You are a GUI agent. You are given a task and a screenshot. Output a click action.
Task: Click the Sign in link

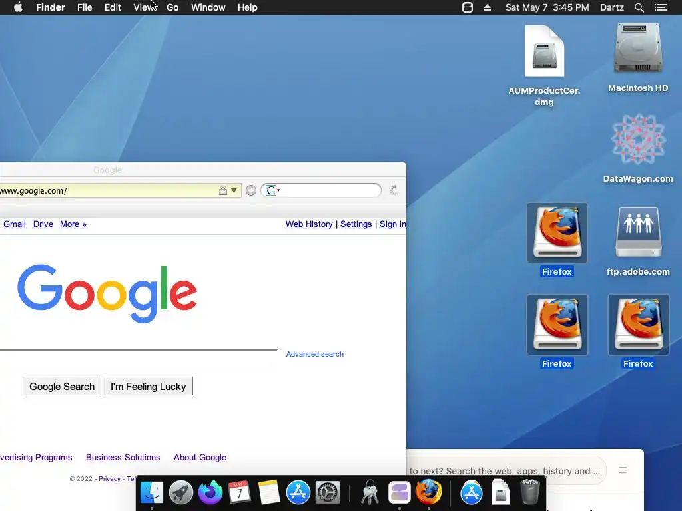[x=393, y=224]
